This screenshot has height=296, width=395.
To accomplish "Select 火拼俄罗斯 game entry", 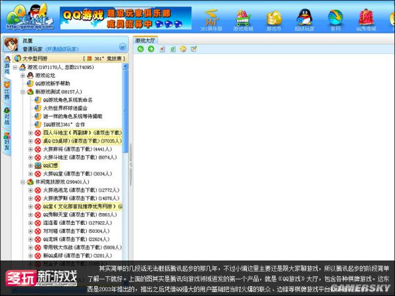I will 81,198.
